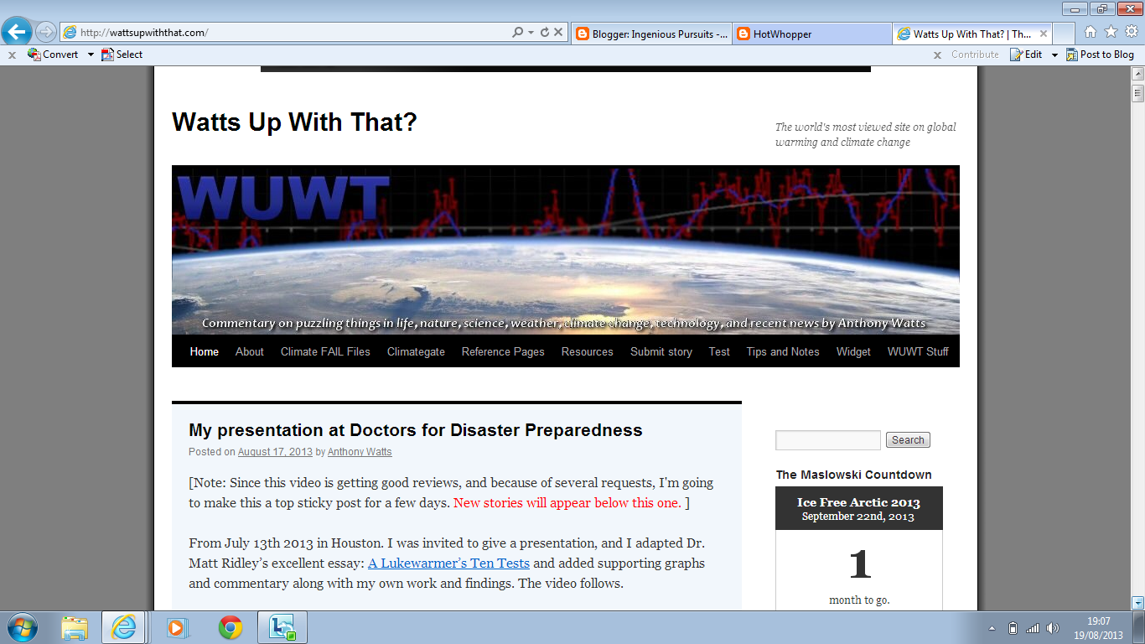
Task: Close the Convert toolbar with X
Action: [x=12, y=55]
